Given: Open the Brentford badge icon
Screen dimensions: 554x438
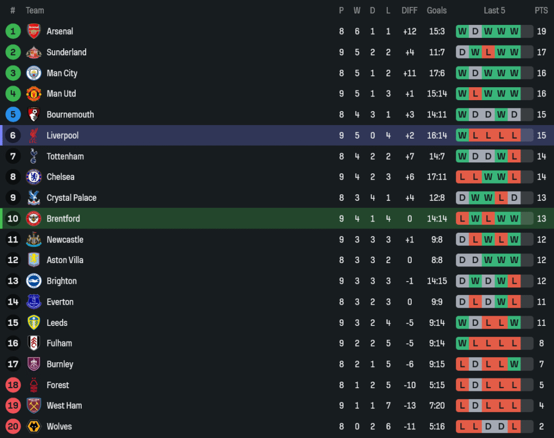Looking at the screenshot, I should click(x=34, y=219).
